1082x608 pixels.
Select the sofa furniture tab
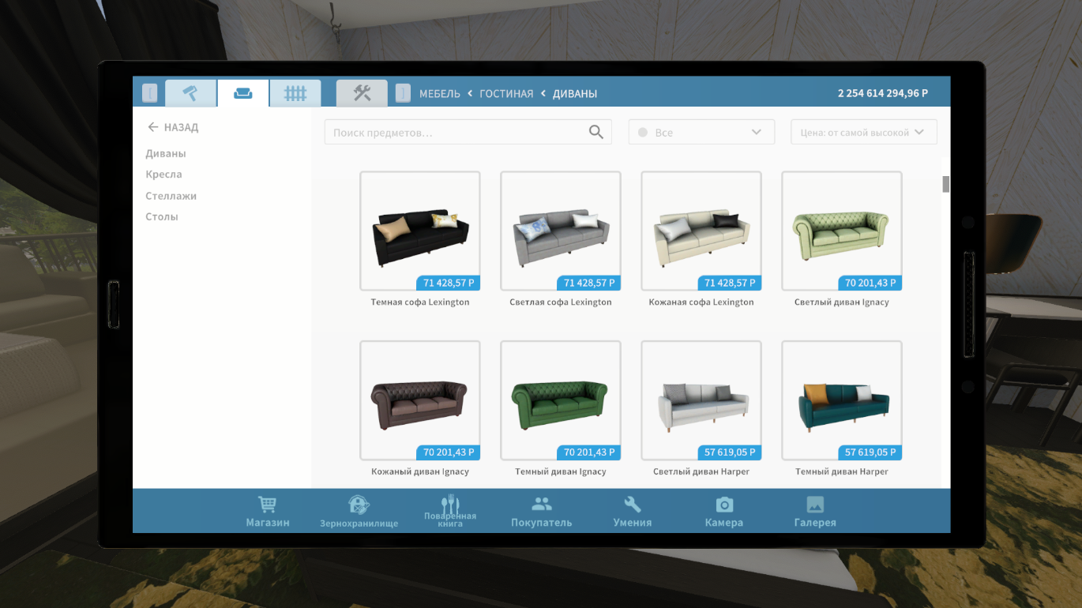click(243, 93)
